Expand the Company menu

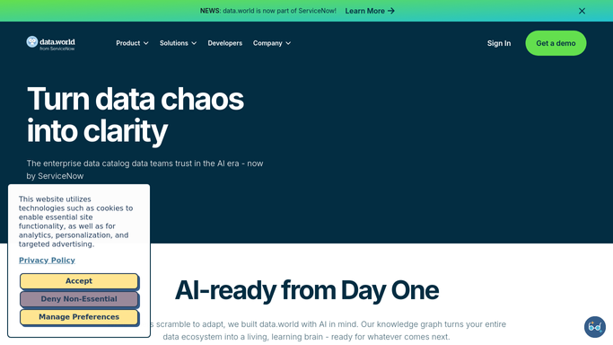pyautogui.click(x=272, y=43)
